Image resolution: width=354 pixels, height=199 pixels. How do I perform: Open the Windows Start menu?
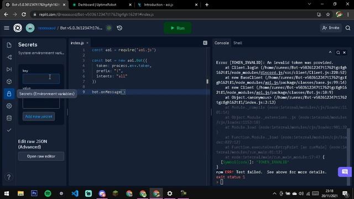pyautogui.click(x=7, y=193)
